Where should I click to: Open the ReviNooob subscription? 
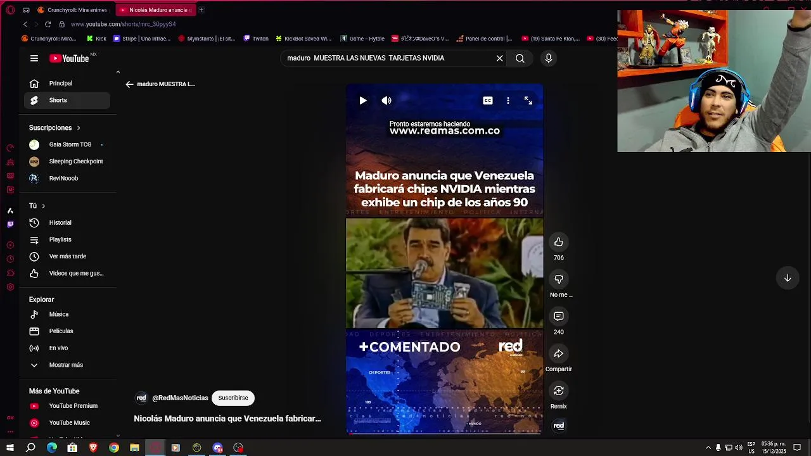click(x=67, y=179)
